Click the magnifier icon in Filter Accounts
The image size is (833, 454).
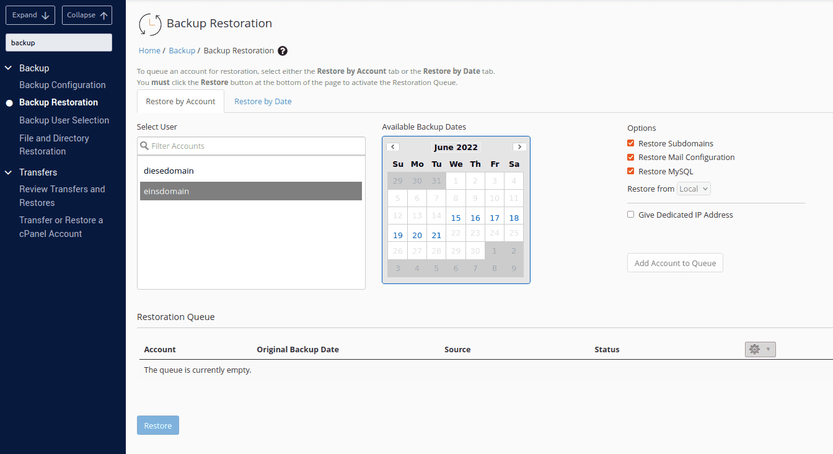[145, 146]
